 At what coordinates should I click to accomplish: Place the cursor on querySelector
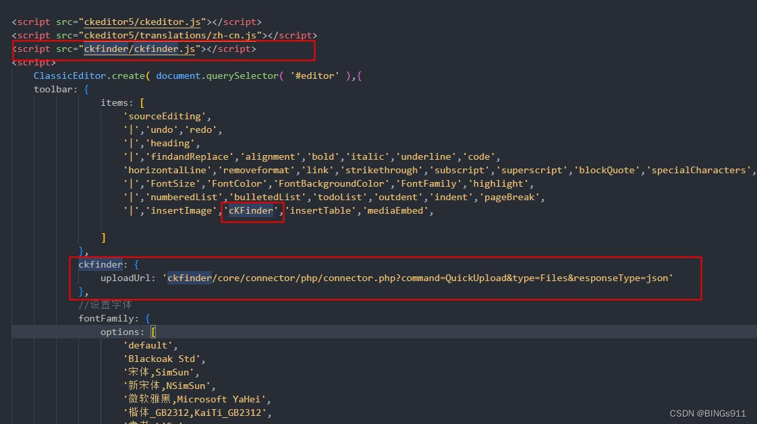click(x=242, y=75)
